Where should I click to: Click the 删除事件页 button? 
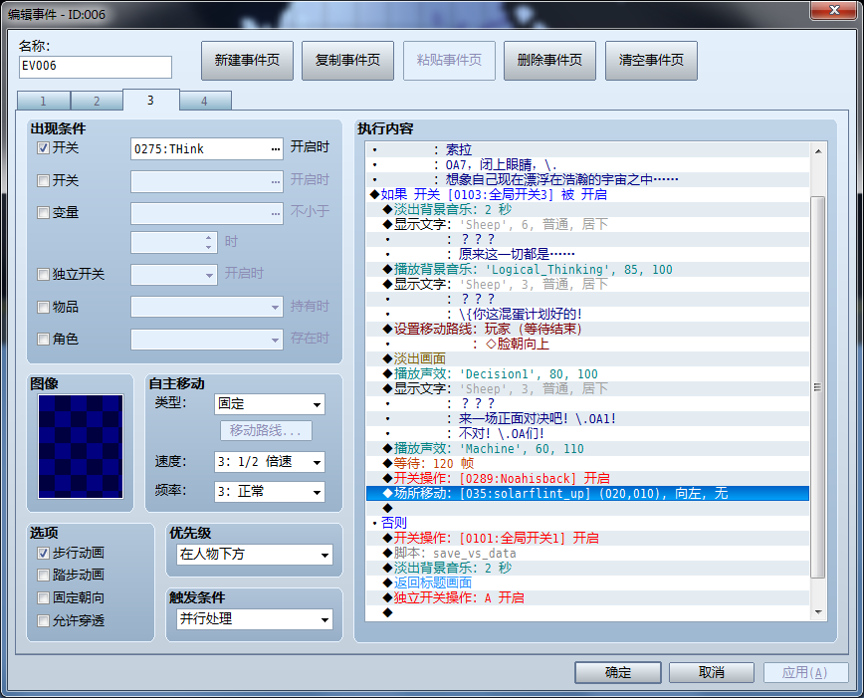click(549, 60)
